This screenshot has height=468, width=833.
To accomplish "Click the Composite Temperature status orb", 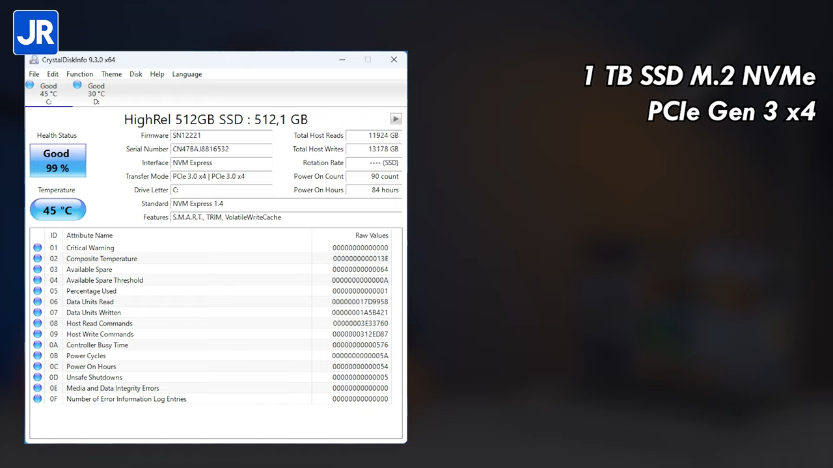I will pyautogui.click(x=38, y=259).
